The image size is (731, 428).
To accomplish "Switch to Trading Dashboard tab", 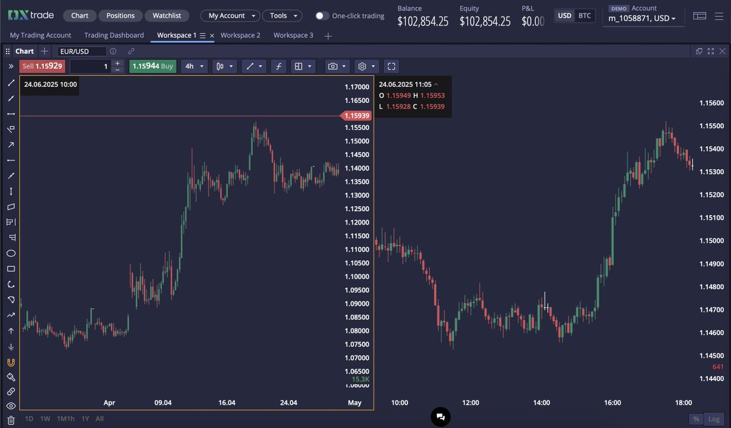I will [114, 35].
